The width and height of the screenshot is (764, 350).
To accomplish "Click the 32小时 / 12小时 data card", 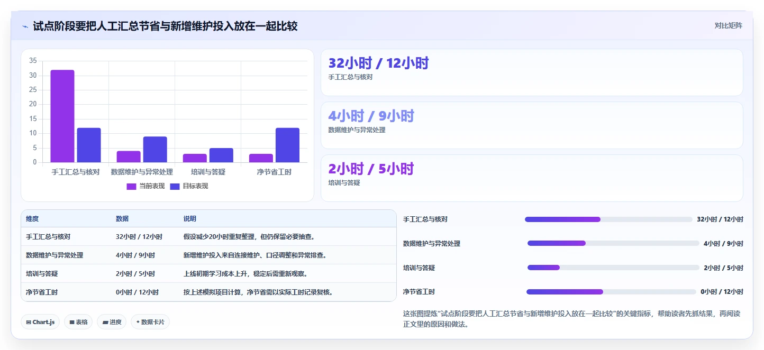I will click(532, 72).
